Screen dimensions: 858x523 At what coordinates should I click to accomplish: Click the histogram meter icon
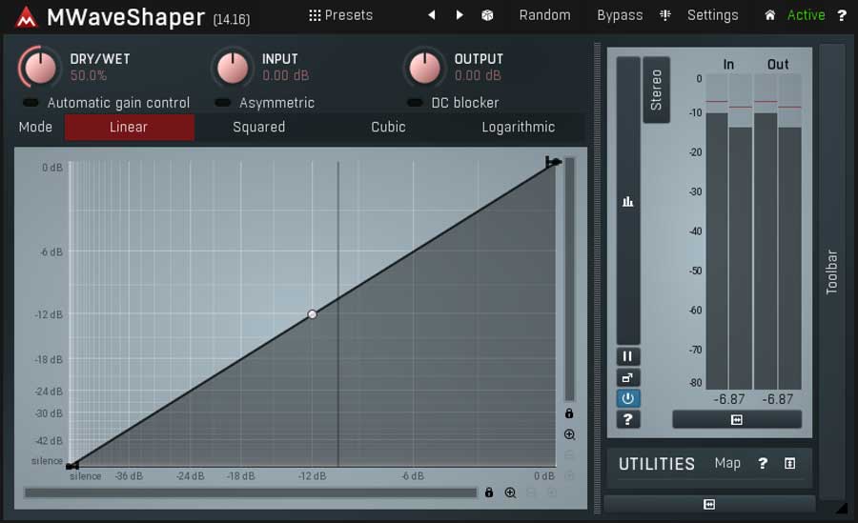627,201
